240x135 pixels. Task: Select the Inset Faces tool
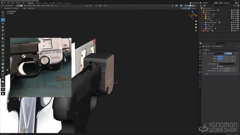coord(3,50)
